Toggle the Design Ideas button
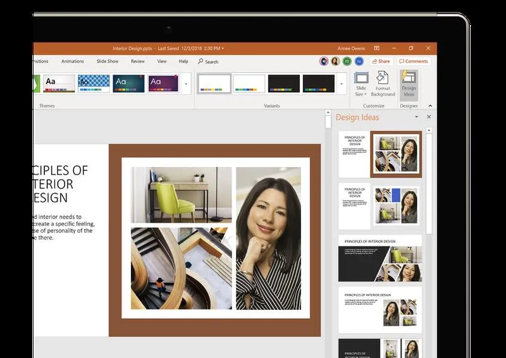The image size is (506, 358). tap(409, 84)
